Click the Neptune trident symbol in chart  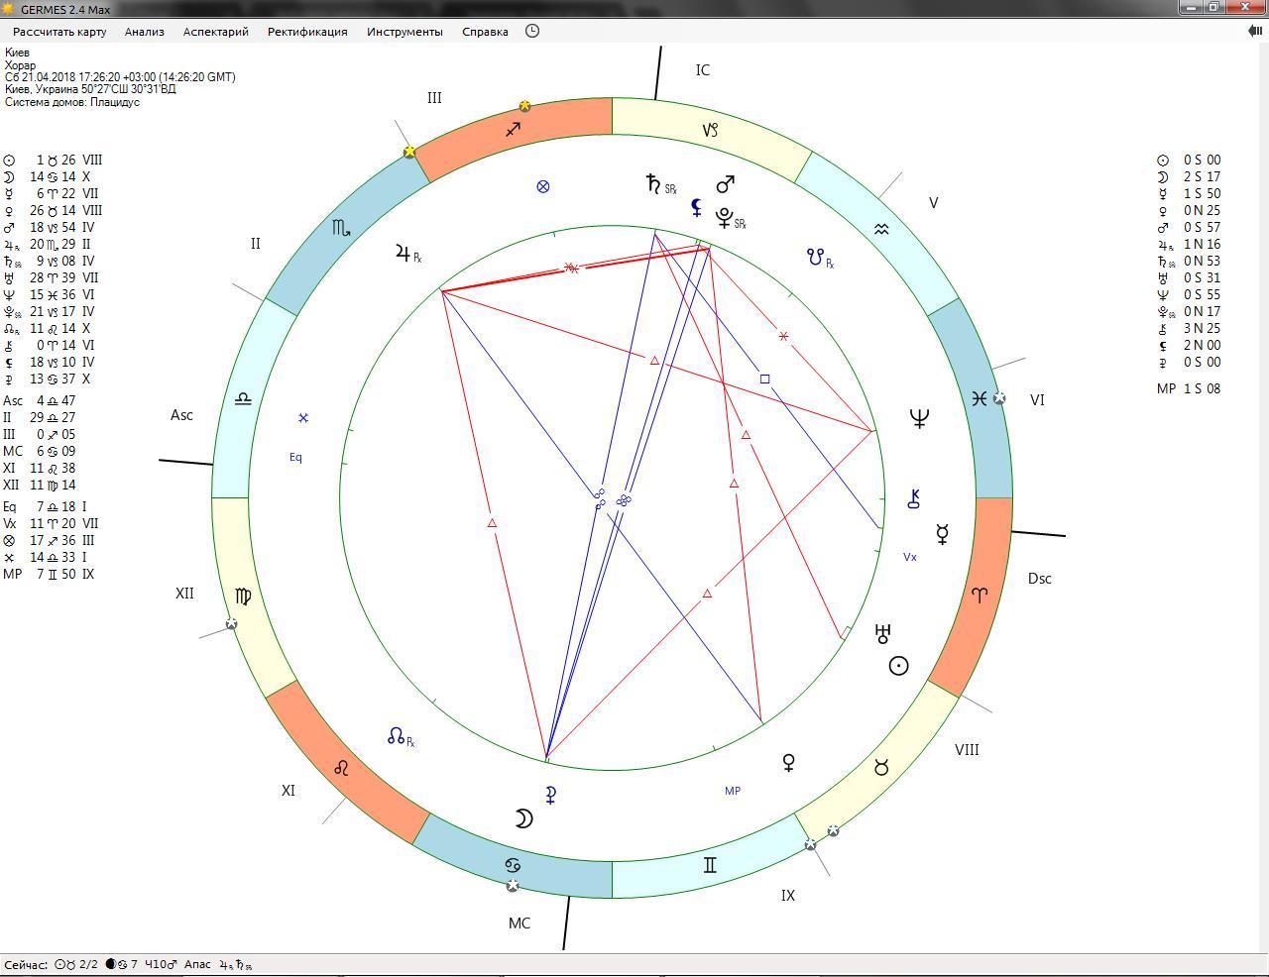pyautogui.click(x=919, y=418)
